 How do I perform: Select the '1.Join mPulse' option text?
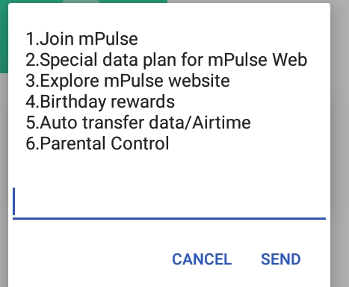coord(81,39)
